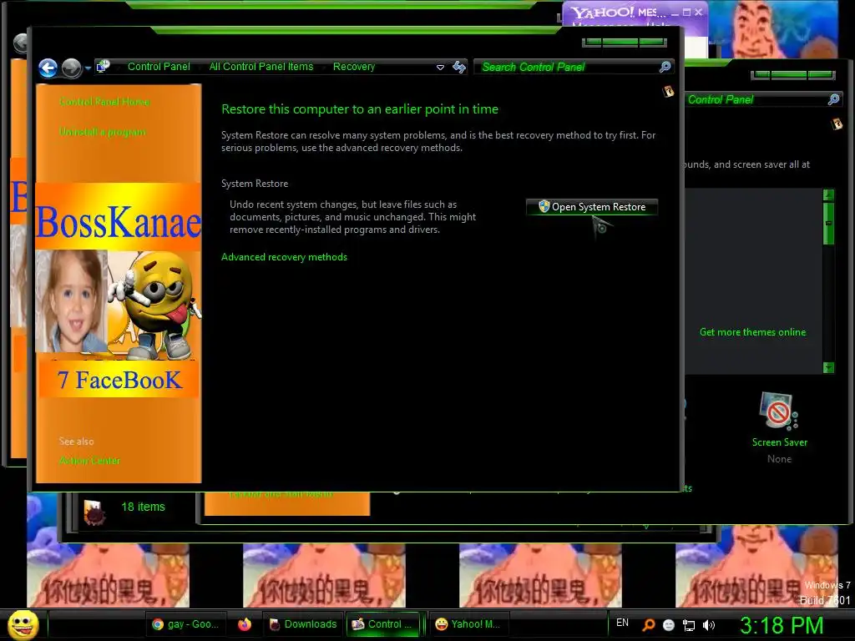Viewport: 855px width, 641px height.
Task: Click the themes list scroll up arrow
Action: point(828,194)
